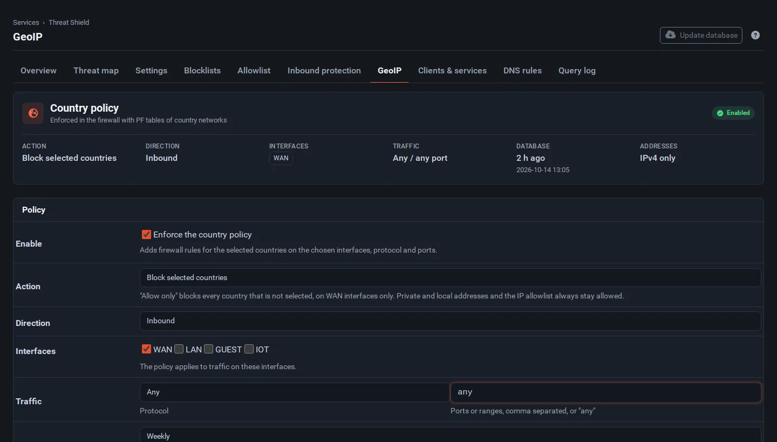The image size is (777, 442).
Task: Click the Any / any port summary value
Action: point(420,158)
